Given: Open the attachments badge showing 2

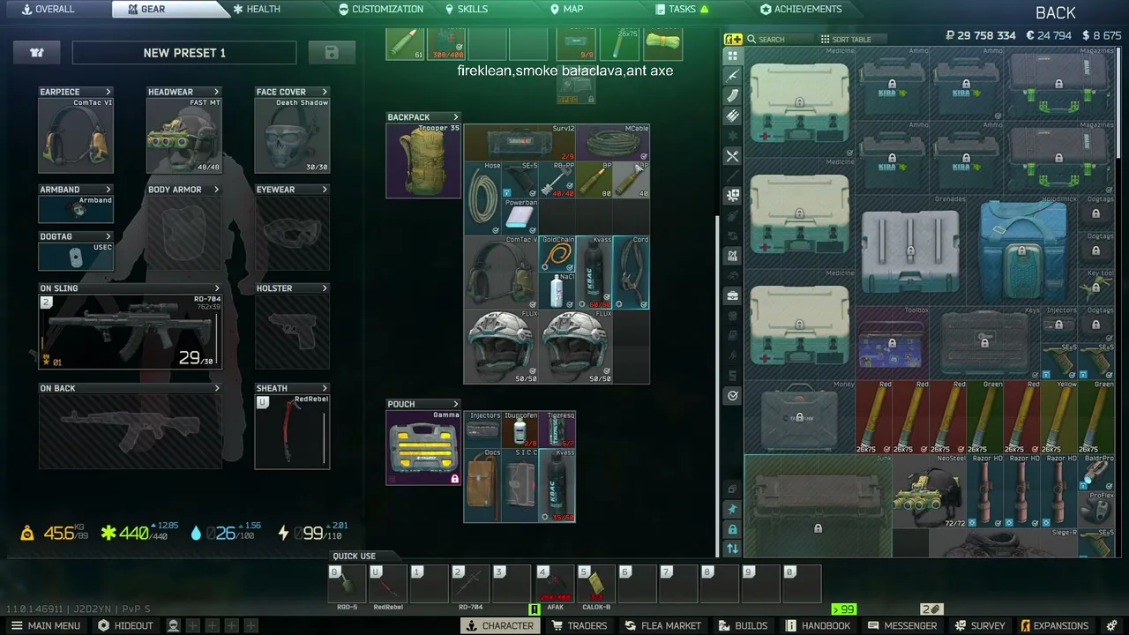Looking at the screenshot, I should pos(931,609).
